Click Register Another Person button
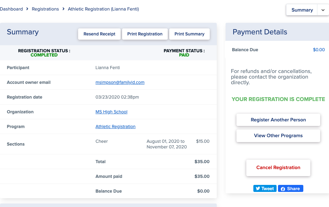This screenshot has width=329, height=207. pos(278,120)
